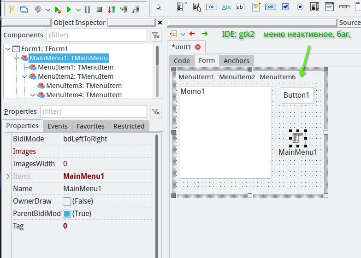Select the TCheckBox palette component
Screen dimensions: 361x258
[x=285, y=6]
